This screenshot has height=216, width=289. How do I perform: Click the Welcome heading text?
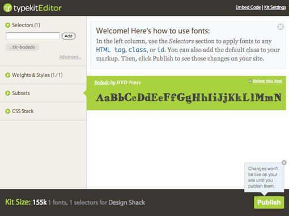(x=153, y=31)
